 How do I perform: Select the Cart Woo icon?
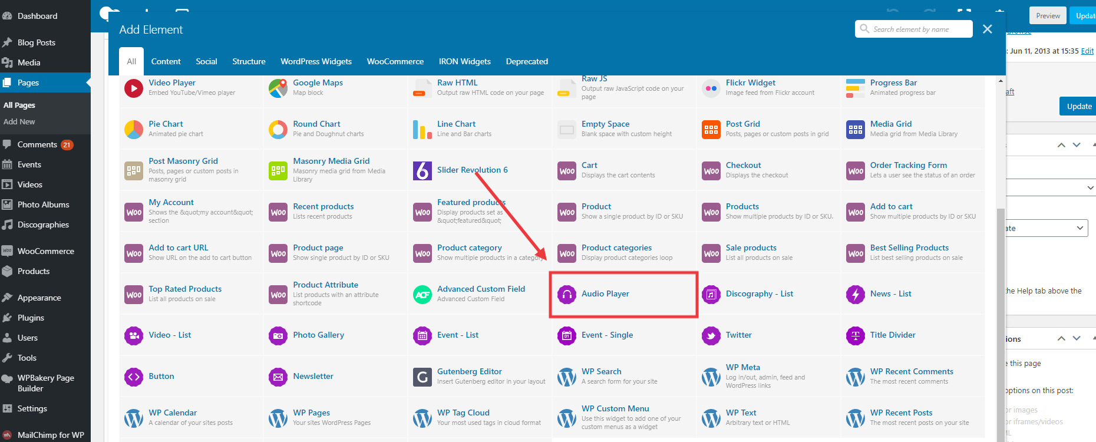pos(567,171)
